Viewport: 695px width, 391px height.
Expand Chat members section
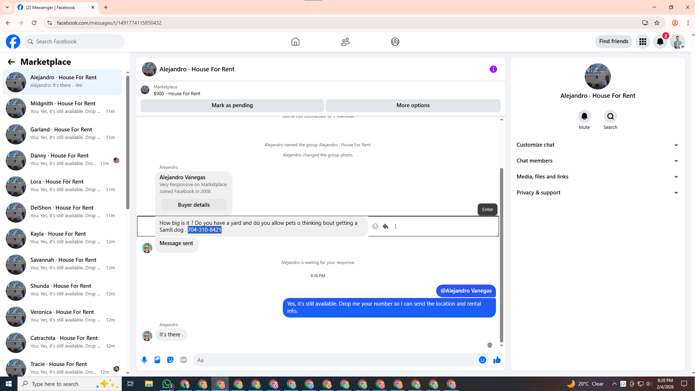(x=597, y=161)
